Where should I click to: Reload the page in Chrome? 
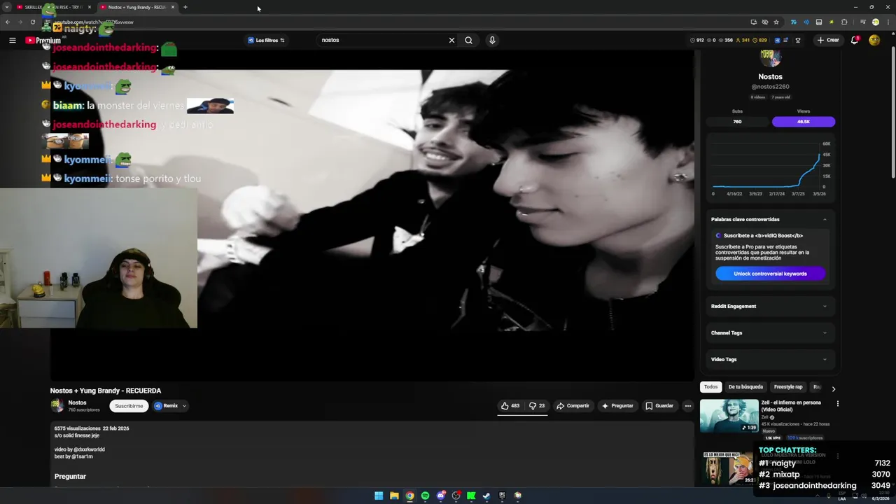click(32, 22)
